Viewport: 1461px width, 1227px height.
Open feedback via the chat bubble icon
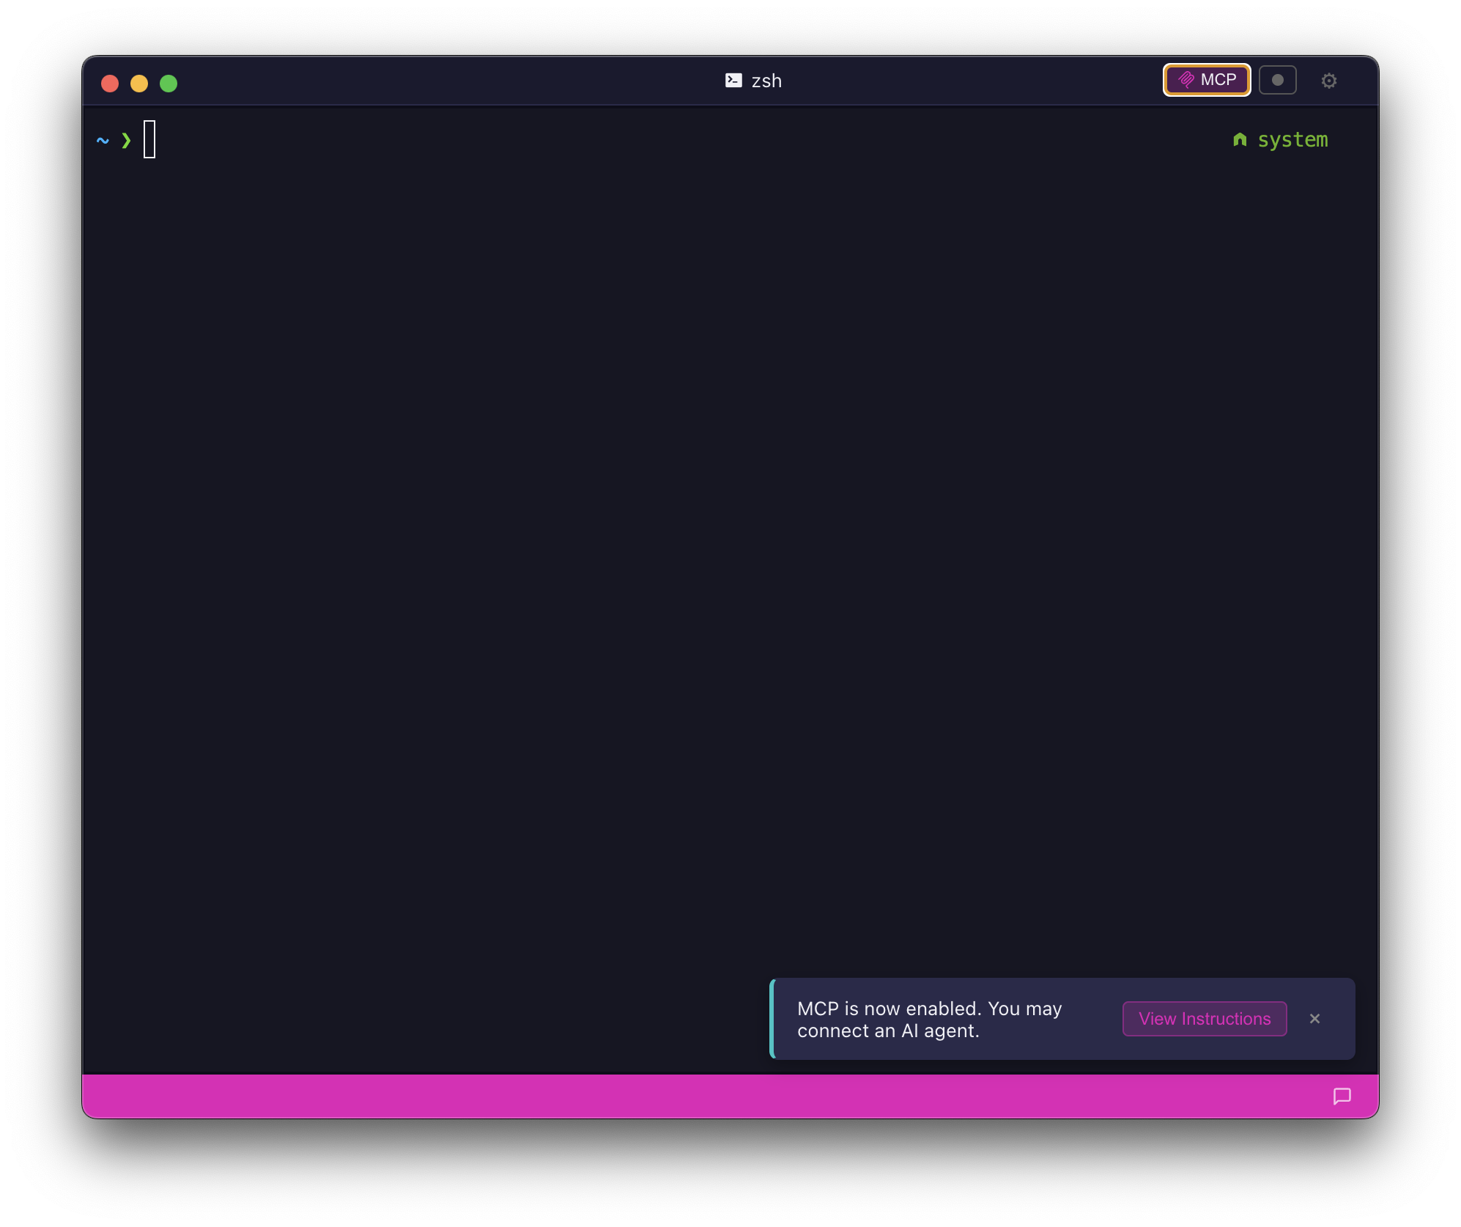(1342, 1097)
